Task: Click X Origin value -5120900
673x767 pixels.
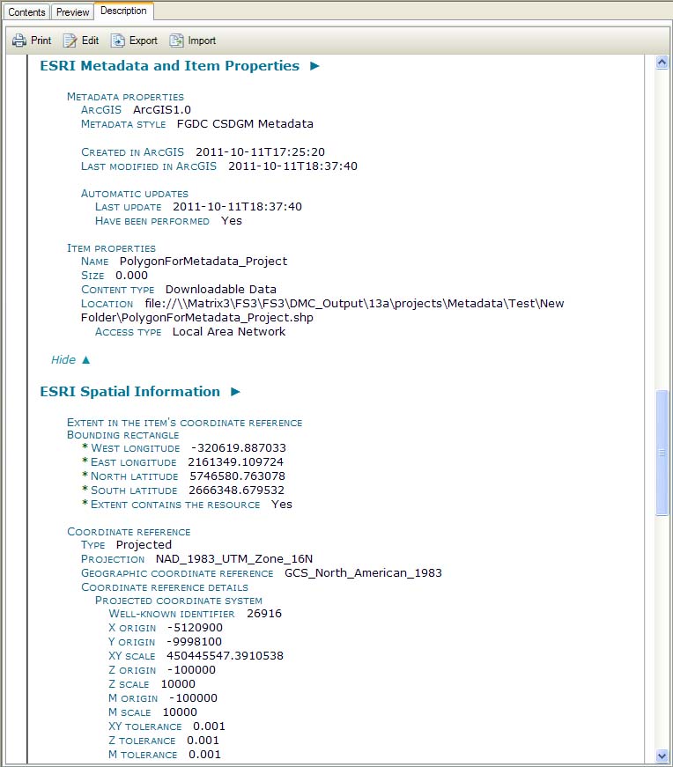Action: tap(195, 628)
